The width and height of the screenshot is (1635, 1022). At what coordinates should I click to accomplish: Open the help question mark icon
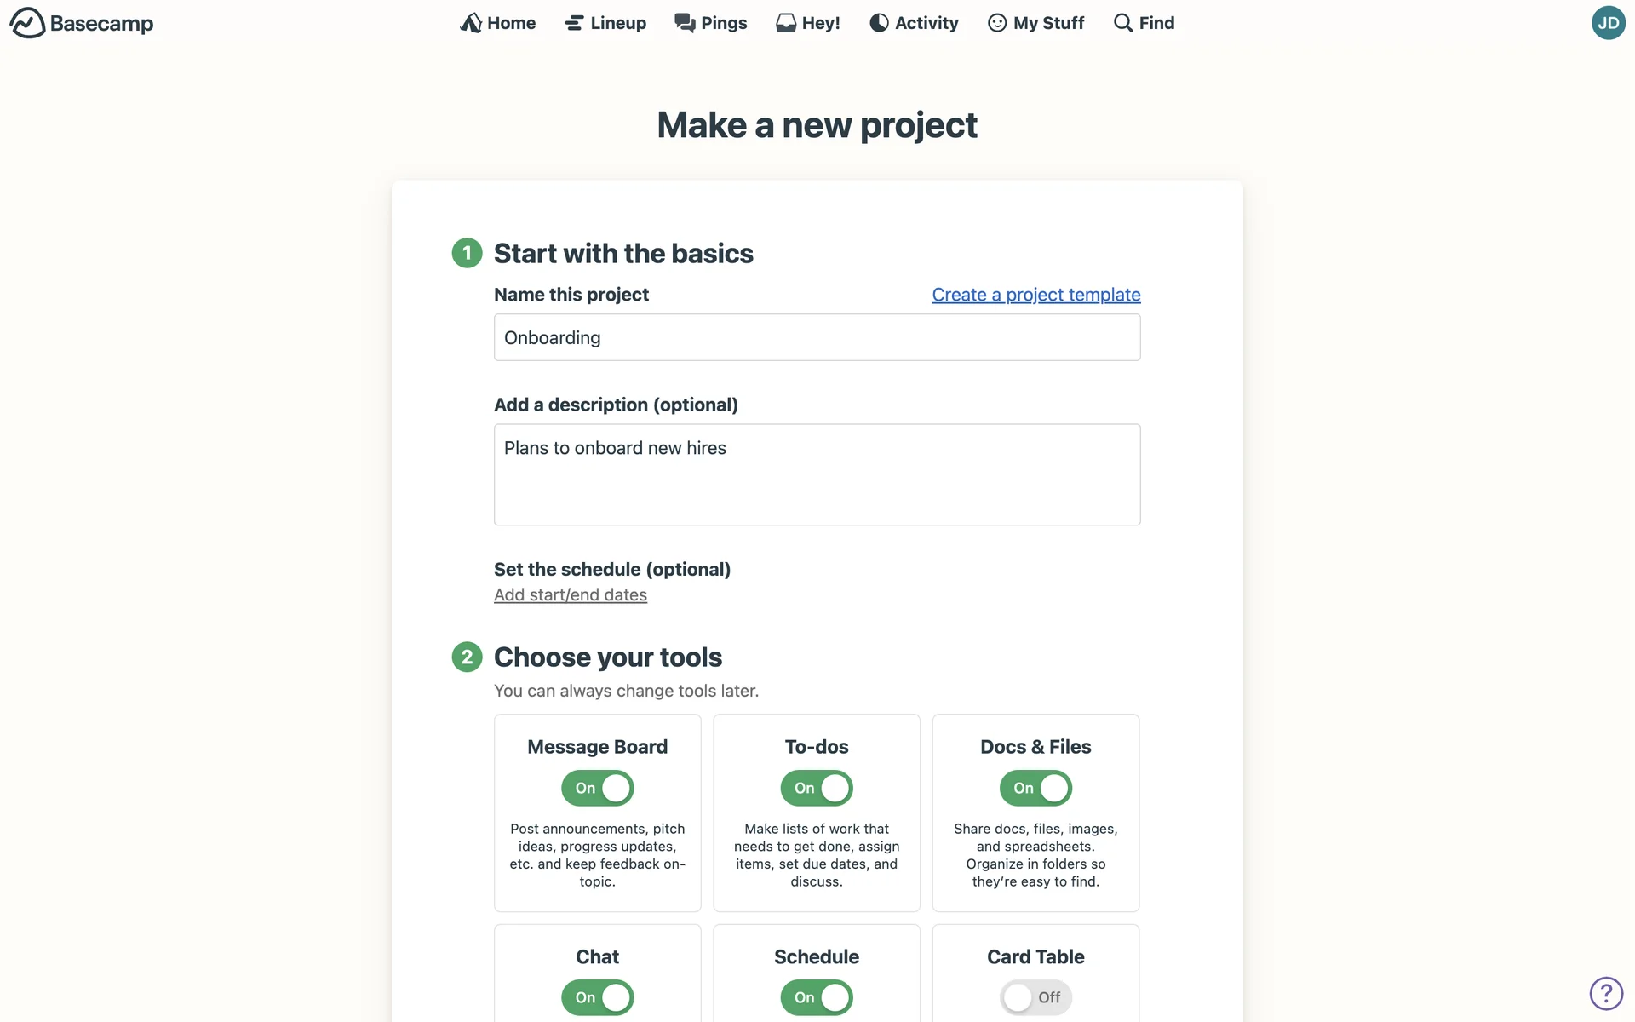1606,993
